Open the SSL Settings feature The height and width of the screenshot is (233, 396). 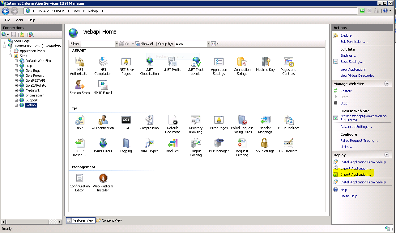(x=265, y=144)
